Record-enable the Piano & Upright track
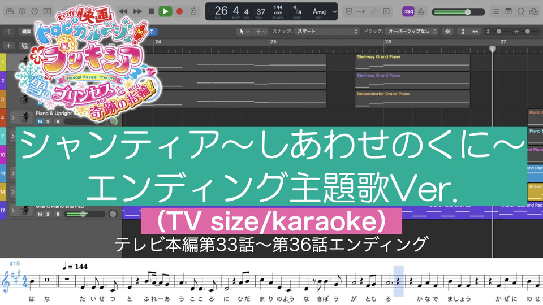 pyautogui.click(x=58, y=121)
